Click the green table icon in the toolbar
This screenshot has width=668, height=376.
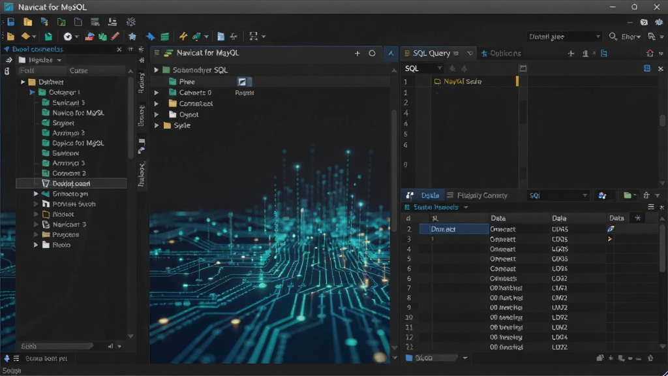tap(165, 37)
